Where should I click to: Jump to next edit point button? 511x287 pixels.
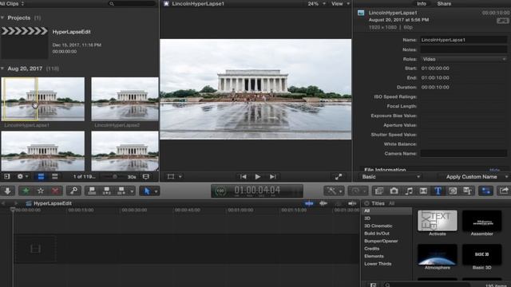click(273, 176)
